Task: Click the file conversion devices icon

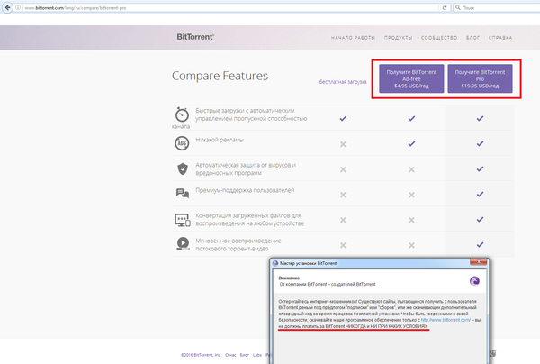Action: tap(182, 219)
